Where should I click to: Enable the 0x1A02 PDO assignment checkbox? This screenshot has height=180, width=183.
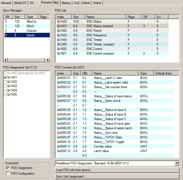tap(5, 82)
